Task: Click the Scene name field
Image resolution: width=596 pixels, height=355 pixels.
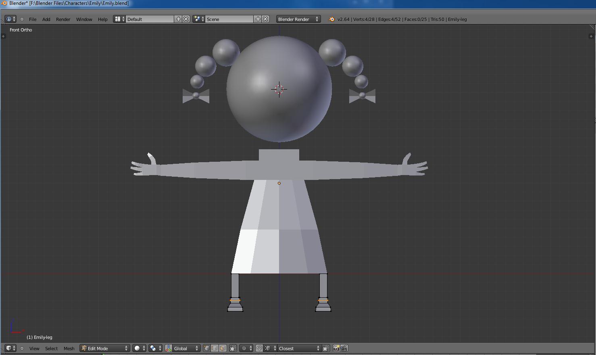Action: pos(229,19)
